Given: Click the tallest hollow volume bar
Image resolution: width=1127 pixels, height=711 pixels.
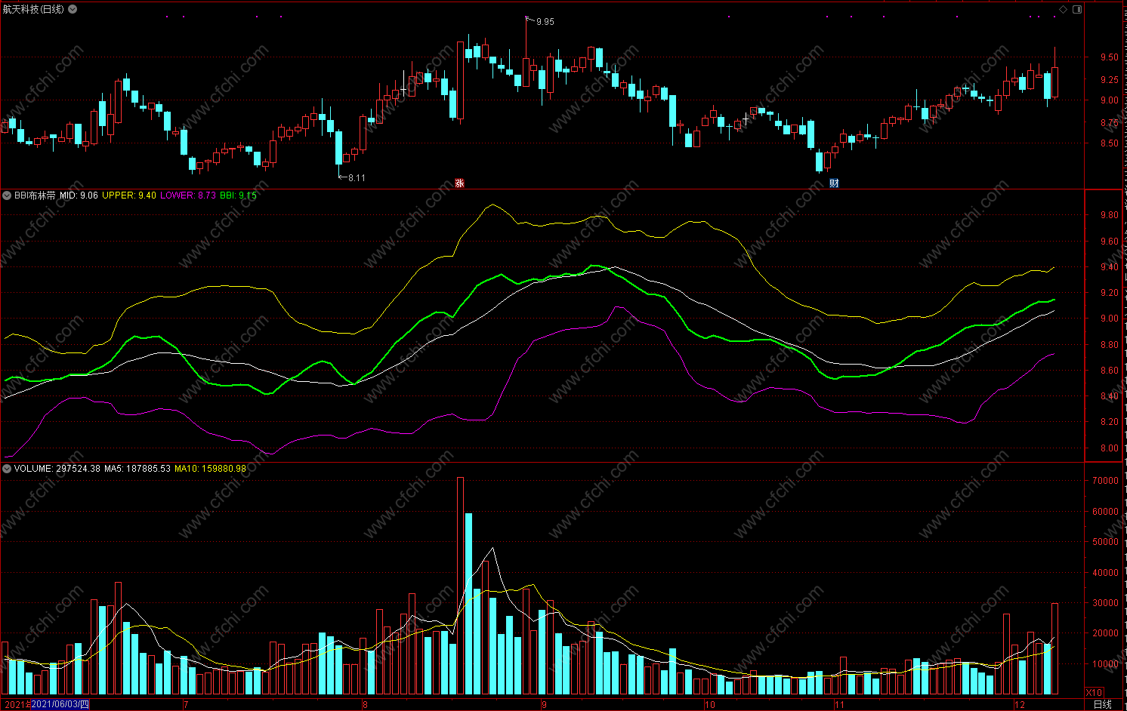Looking at the screenshot, I should pyautogui.click(x=460, y=585).
